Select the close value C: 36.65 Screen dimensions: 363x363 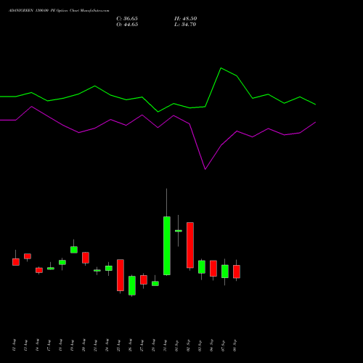click(127, 19)
